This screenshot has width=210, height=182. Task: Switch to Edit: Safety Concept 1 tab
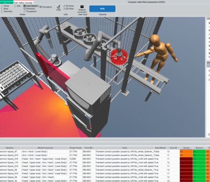[x=24, y=3]
